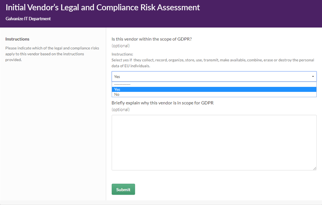This screenshot has height=205, width=322.
Task: Click the Instructions: label above the select
Action: pos(122,54)
